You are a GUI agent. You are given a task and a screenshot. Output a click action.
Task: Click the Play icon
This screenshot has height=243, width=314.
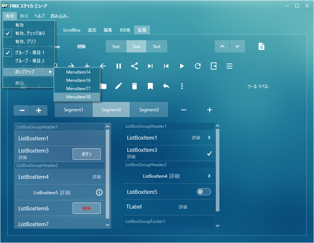pos(182,66)
